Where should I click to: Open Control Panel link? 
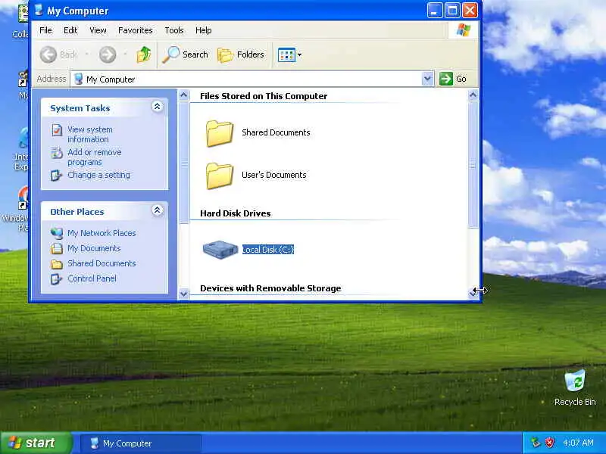point(92,278)
